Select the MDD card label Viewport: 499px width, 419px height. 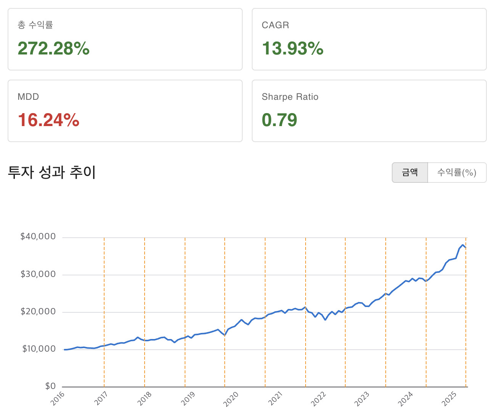(28, 97)
